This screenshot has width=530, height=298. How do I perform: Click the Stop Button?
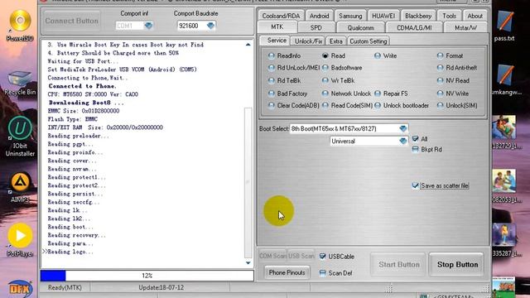(457, 265)
